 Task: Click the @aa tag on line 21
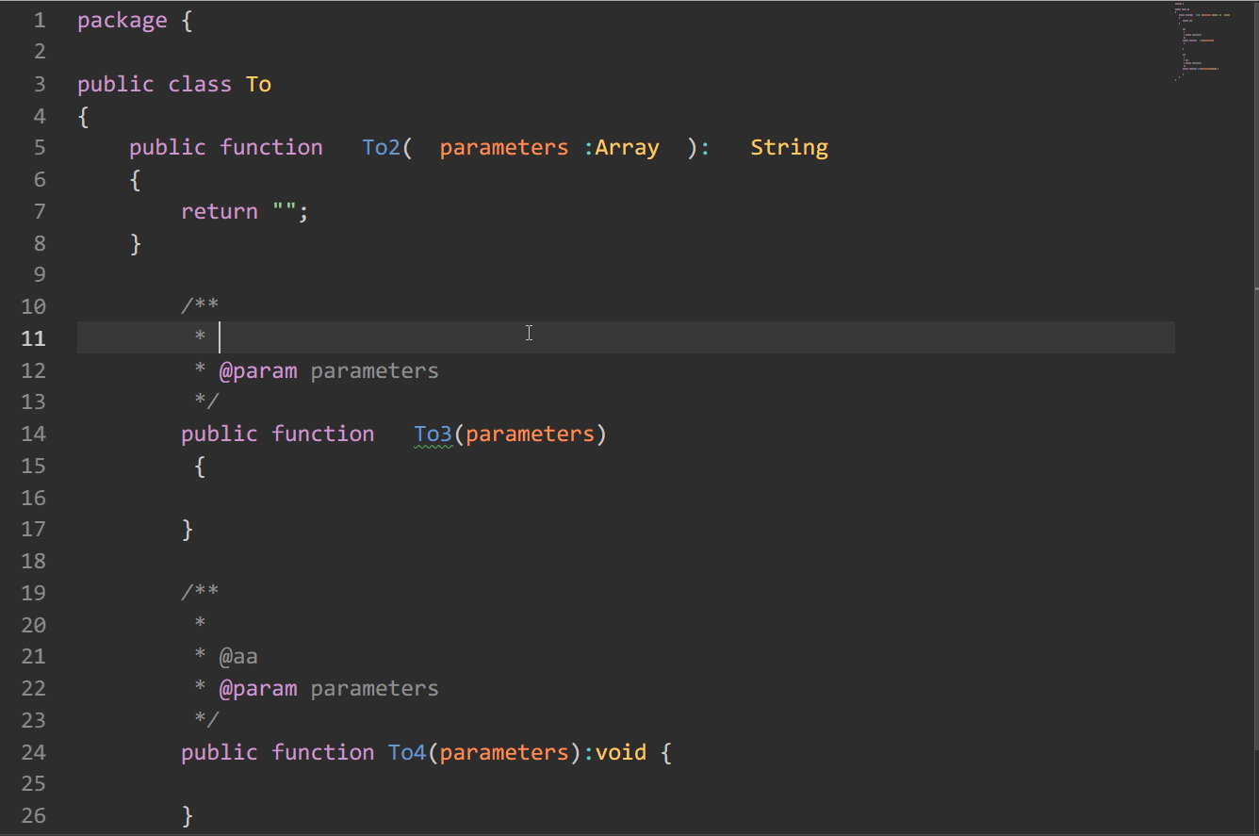point(238,657)
